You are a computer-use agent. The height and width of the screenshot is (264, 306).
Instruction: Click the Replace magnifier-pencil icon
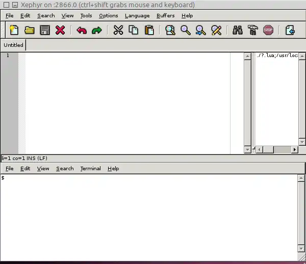click(x=216, y=31)
